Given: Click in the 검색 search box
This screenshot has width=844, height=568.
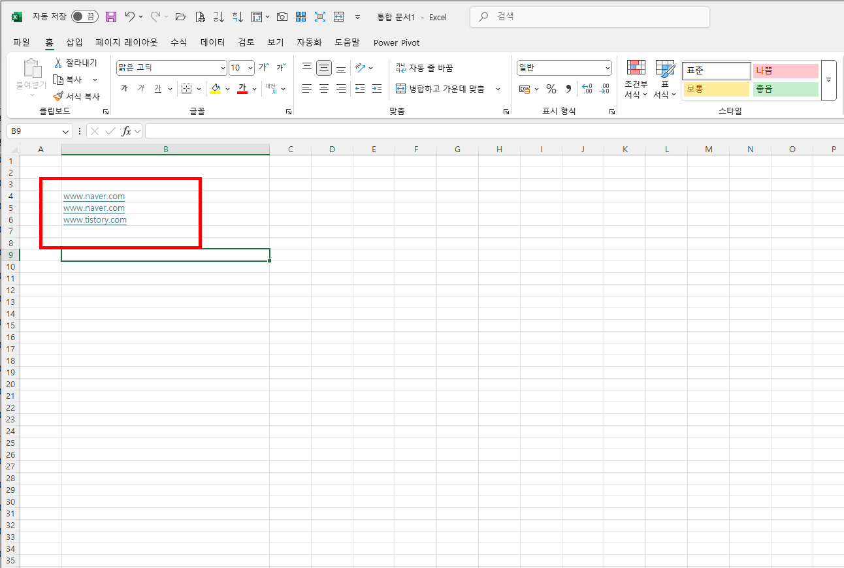Looking at the screenshot, I should pos(590,17).
